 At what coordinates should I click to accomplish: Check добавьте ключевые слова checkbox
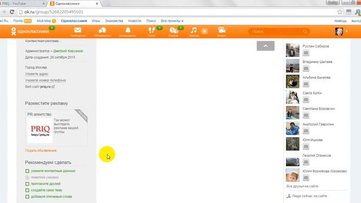click(x=27, y=197)
